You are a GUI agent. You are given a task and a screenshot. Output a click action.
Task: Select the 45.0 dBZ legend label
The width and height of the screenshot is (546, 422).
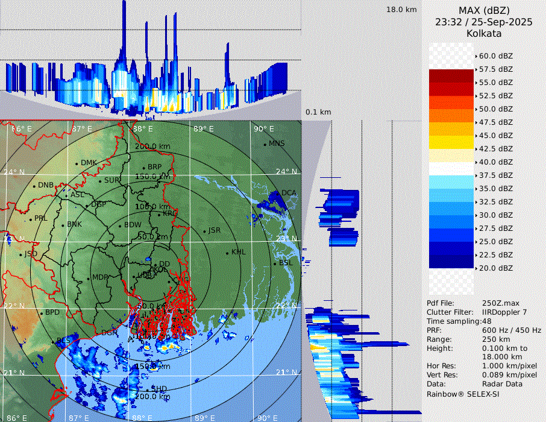pos(495,136)
